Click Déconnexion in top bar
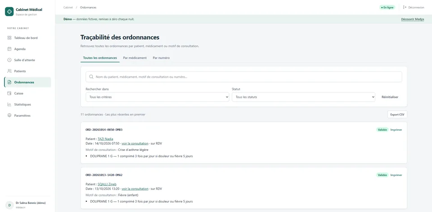This screenshot has width=432, height=212. 414,8
